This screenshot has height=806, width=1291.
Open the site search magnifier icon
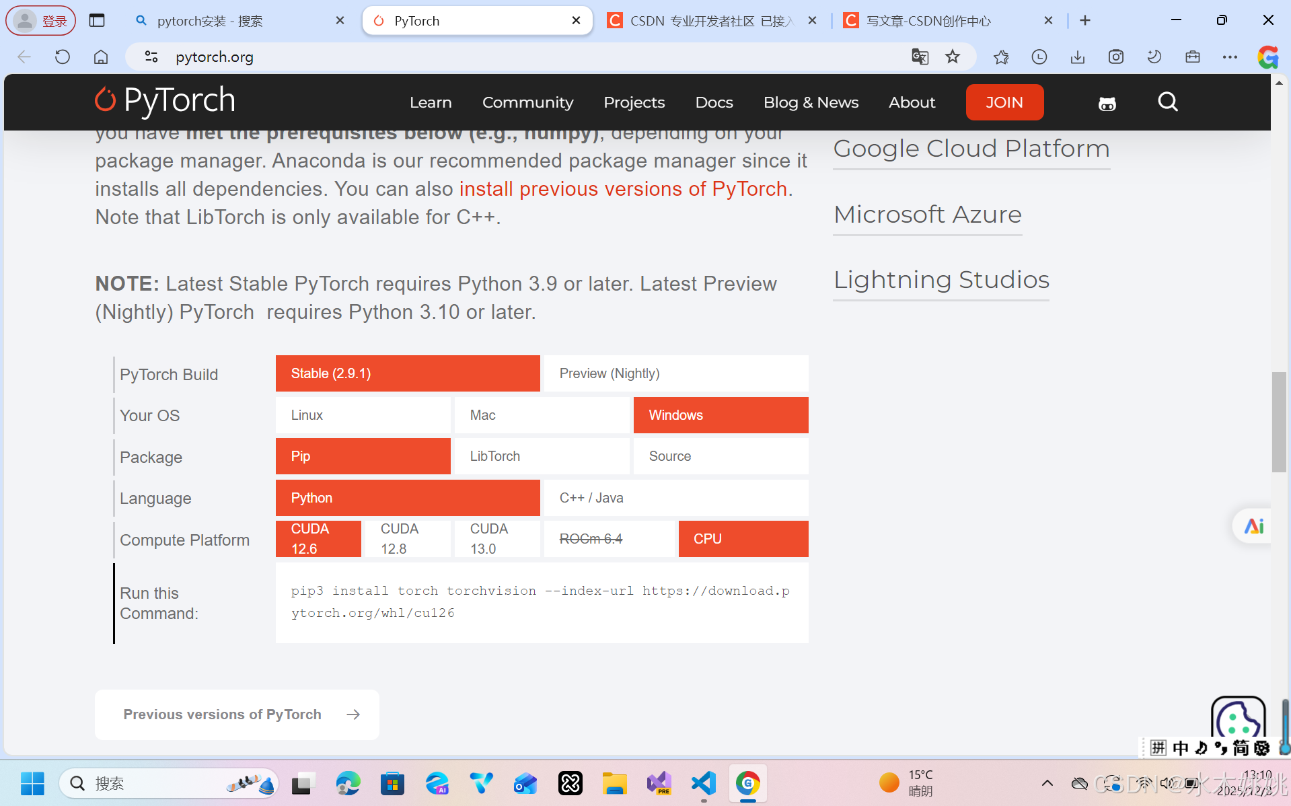[1168, 102]
